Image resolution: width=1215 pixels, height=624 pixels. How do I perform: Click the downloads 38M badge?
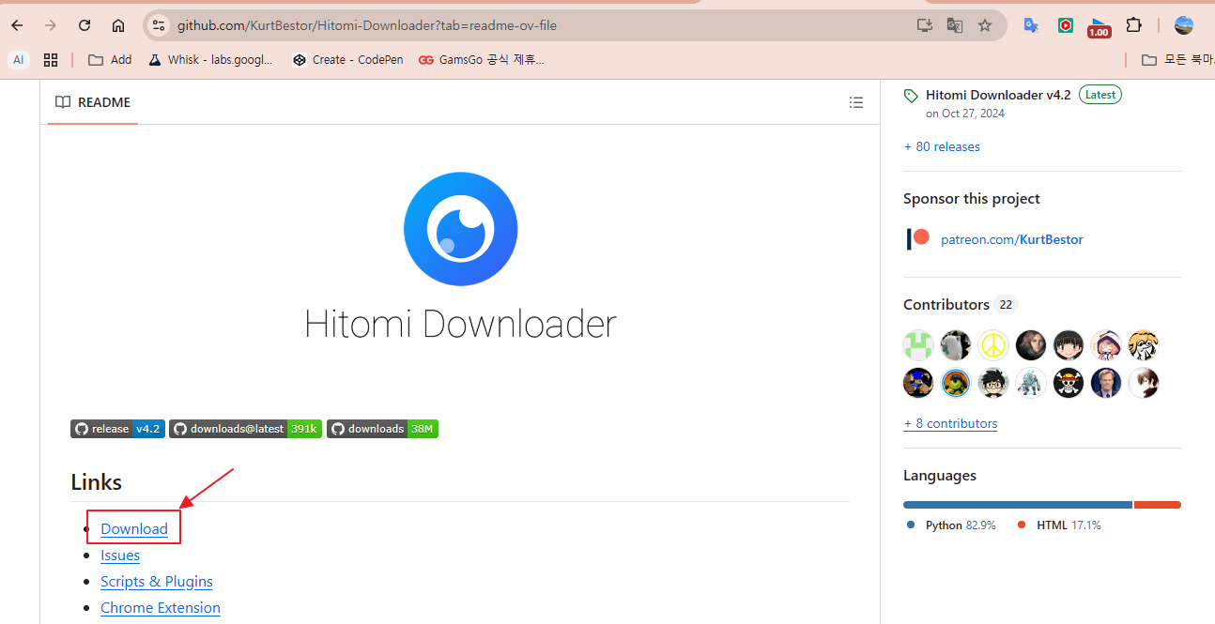[382, 429]
